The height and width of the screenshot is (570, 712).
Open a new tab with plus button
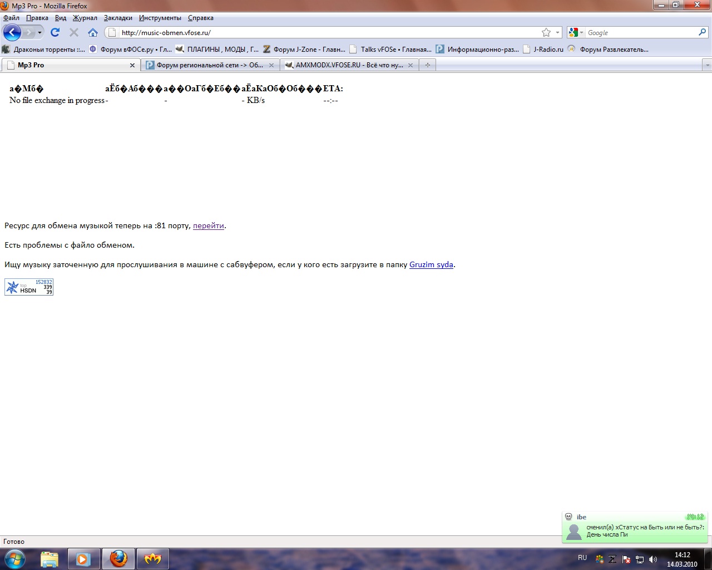[x=427, y=65]
